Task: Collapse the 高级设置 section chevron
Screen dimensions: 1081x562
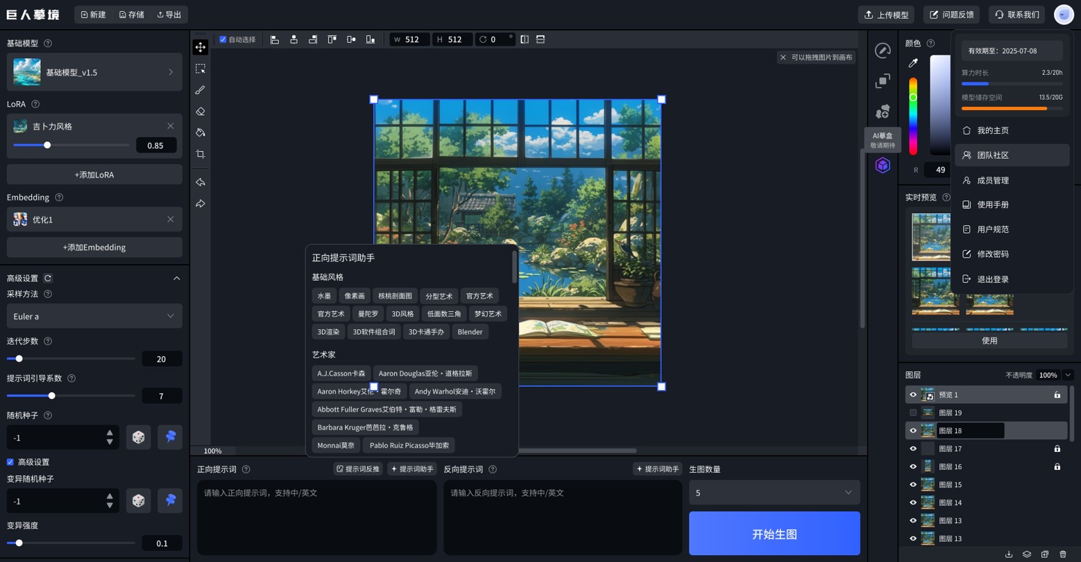Action: click(x=176, y=278)
